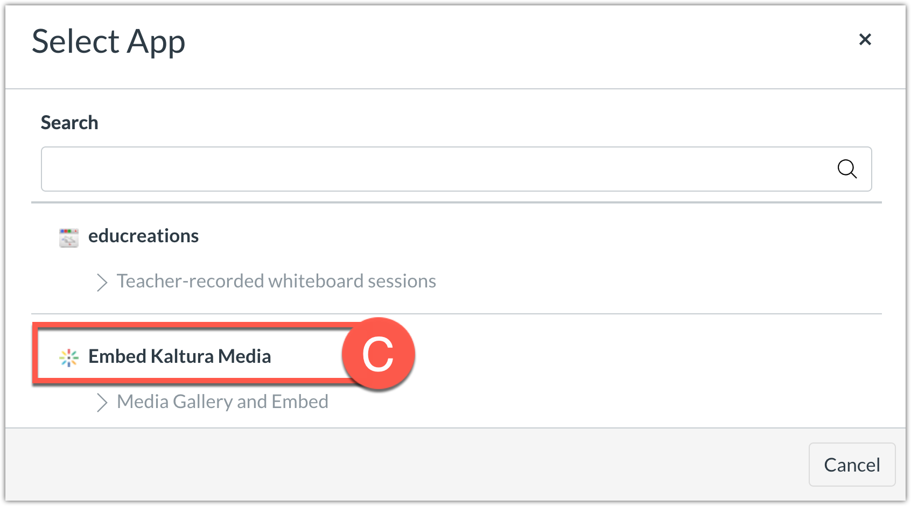Click the red circled C badge
Viewport: 911px width, 506px height.
(378, 354)
